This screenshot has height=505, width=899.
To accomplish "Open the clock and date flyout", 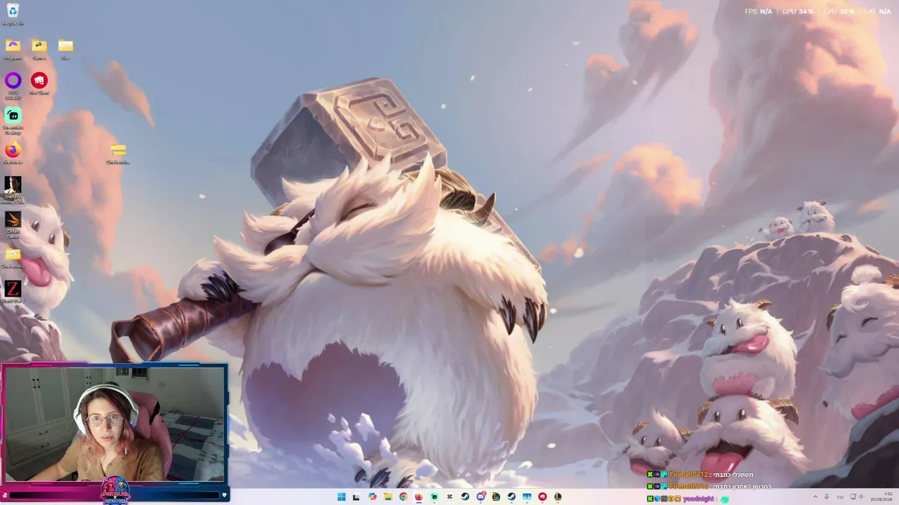I will (883, 497).
